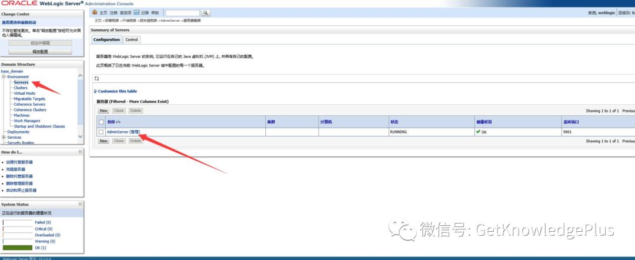Switch to the Control tab
Screen dimensions: 635x260
(x=132, y=39)
